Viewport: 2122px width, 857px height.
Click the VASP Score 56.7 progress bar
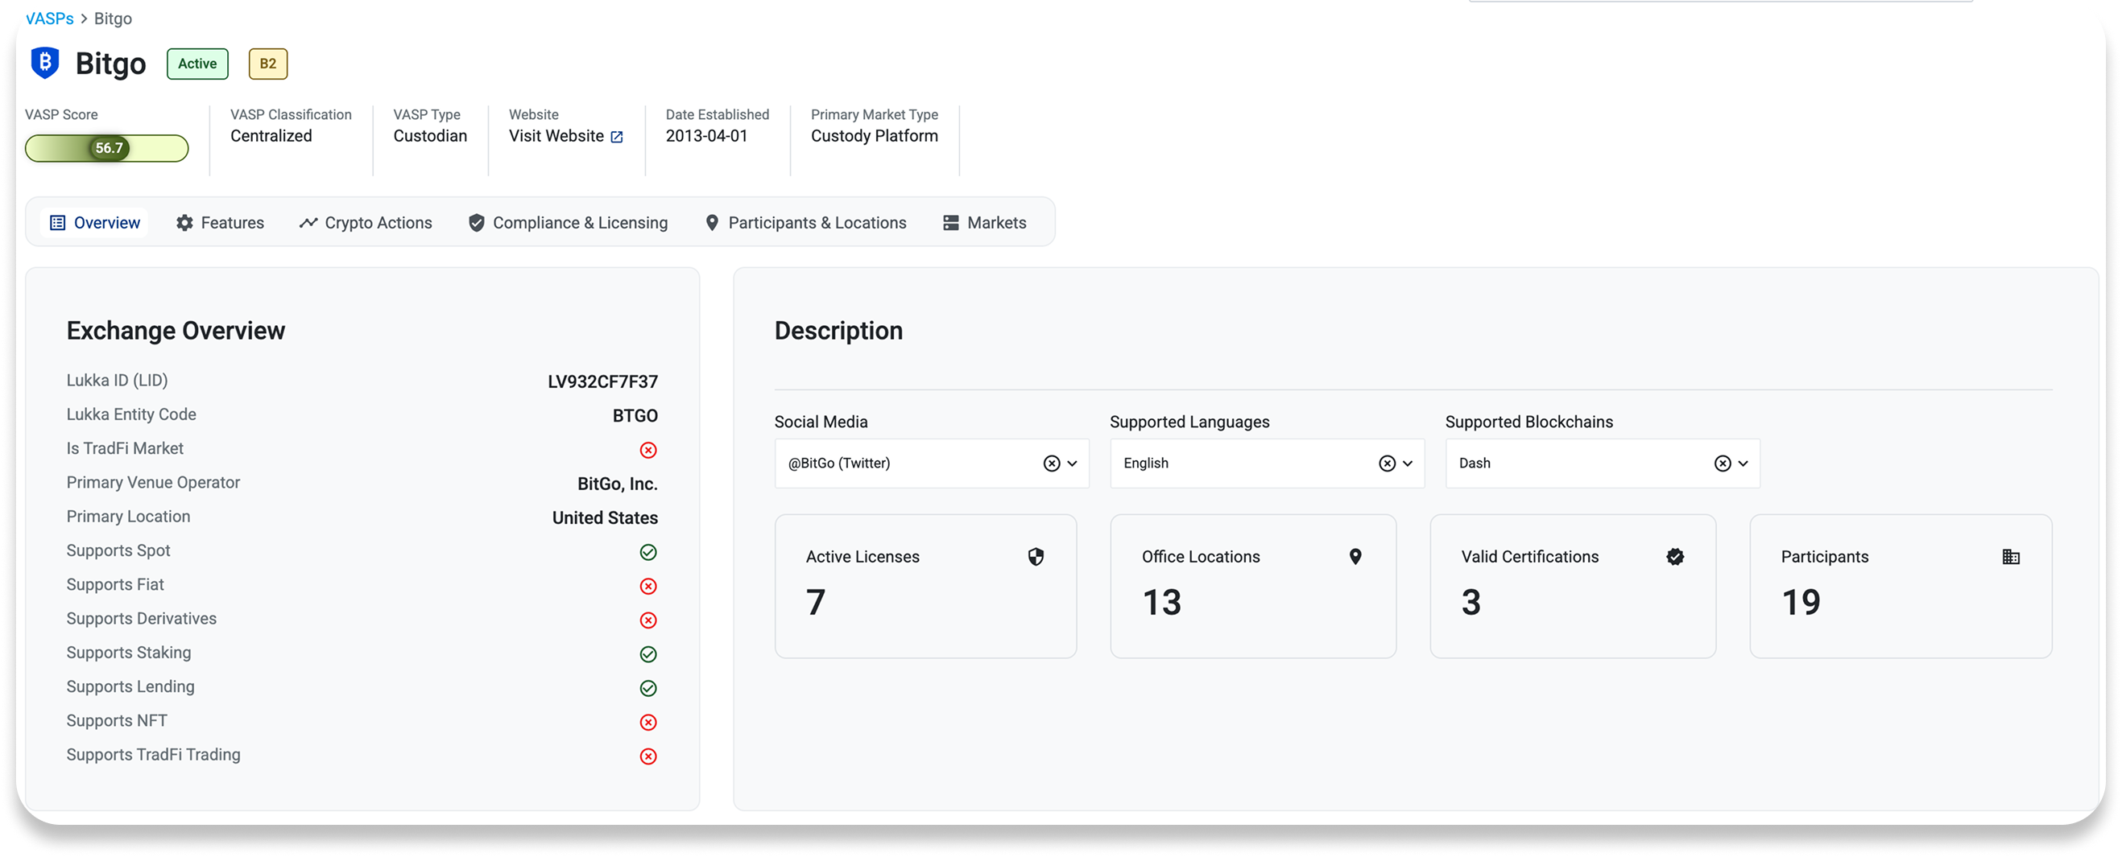(107, 148)
